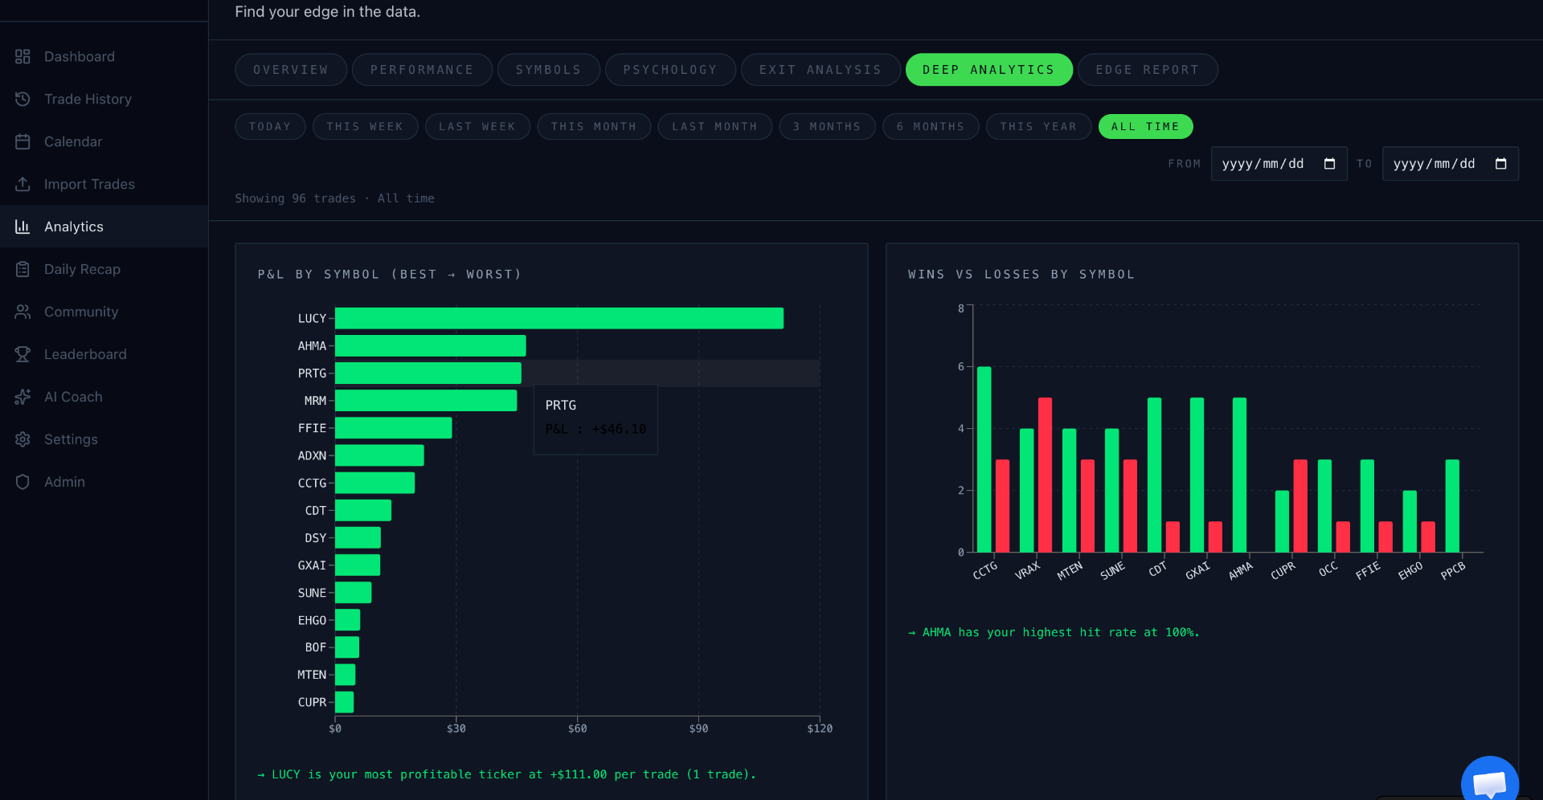
Task: Click the VRAX red losses bar
Action: point(1045,475)
